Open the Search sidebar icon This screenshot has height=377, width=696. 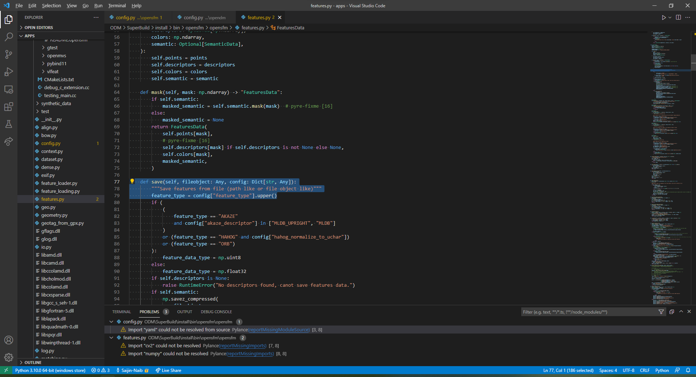click(x=9, y=37)
